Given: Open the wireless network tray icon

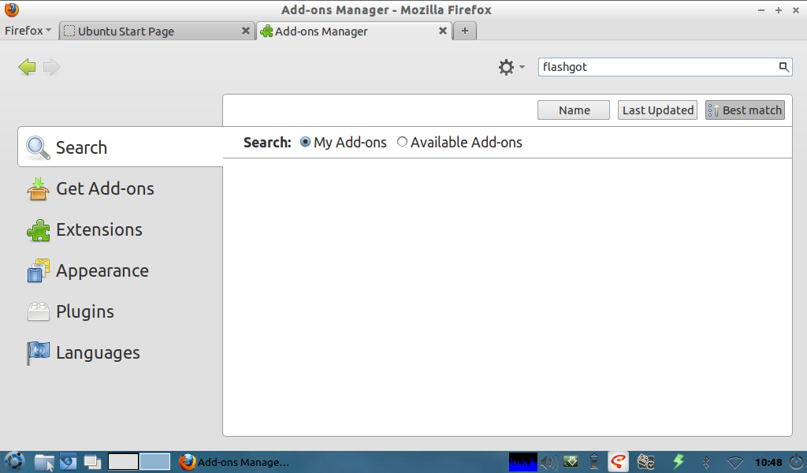Looking at the screenshot, I should tap(735, 462).
